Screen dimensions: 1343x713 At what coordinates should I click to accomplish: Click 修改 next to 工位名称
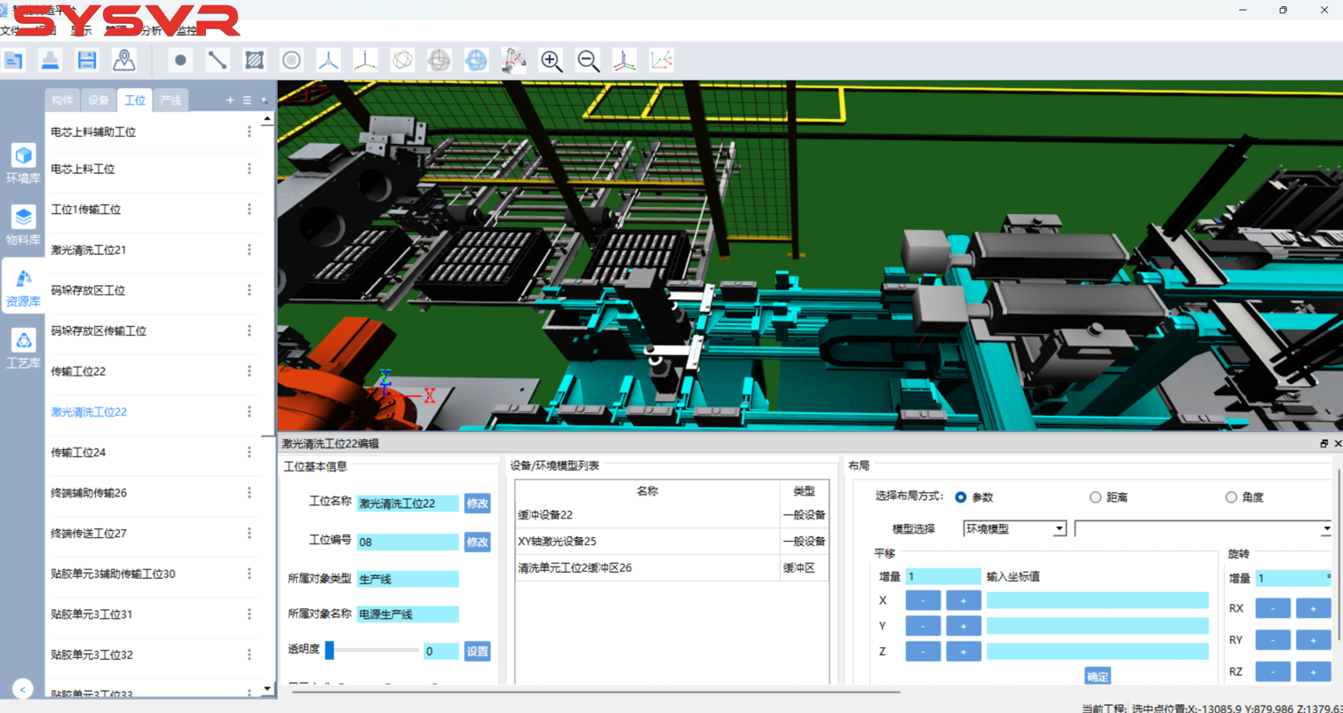click(477, 503)
